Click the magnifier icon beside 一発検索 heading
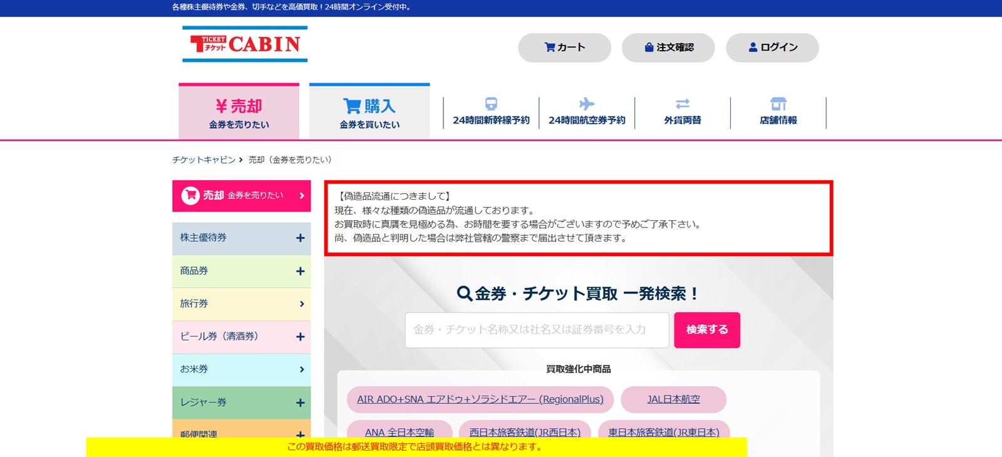The image size is (1002, 457). 464,294
